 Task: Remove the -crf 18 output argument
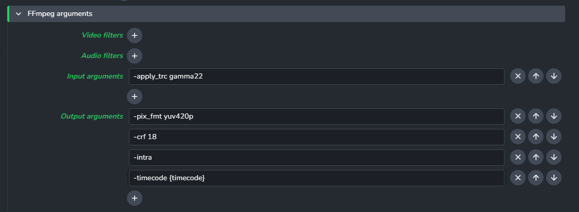[x=518, y=137]
